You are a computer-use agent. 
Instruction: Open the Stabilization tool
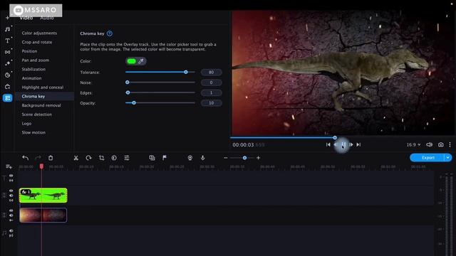tap(33, 69)
